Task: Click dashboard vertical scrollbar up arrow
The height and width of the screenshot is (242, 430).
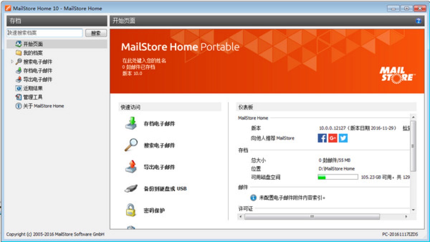Action: (x=413, y=117)
